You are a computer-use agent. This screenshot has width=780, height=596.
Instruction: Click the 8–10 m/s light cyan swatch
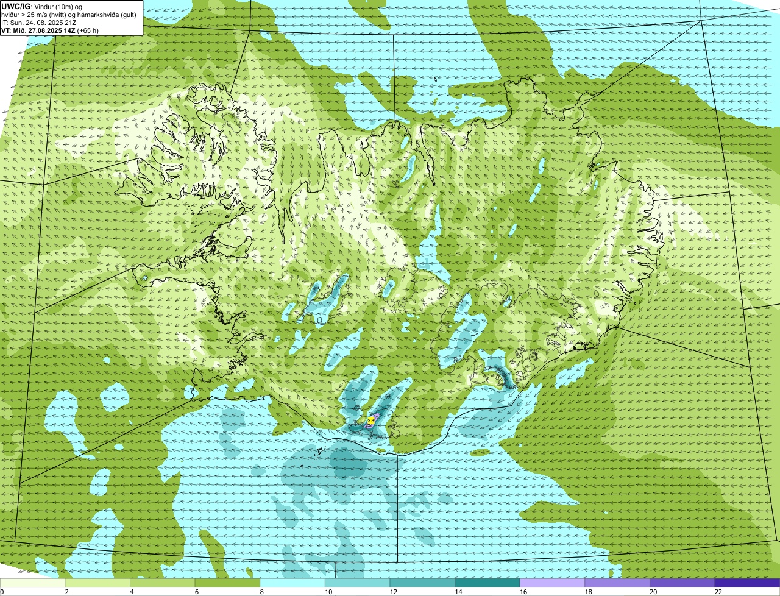[x=292, y=583]
